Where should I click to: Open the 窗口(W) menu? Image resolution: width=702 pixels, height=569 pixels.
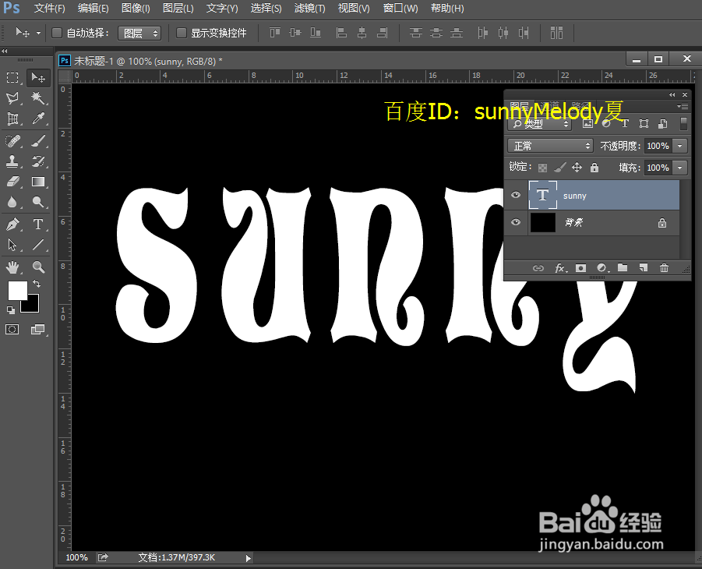click(400, 8)
